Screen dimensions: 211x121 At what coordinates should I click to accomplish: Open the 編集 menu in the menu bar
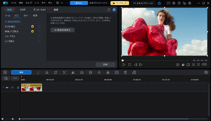[x=21, y=3]
